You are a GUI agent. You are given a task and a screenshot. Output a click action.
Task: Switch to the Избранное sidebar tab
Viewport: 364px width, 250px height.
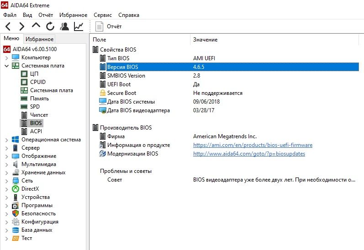(x=39, y=39)
